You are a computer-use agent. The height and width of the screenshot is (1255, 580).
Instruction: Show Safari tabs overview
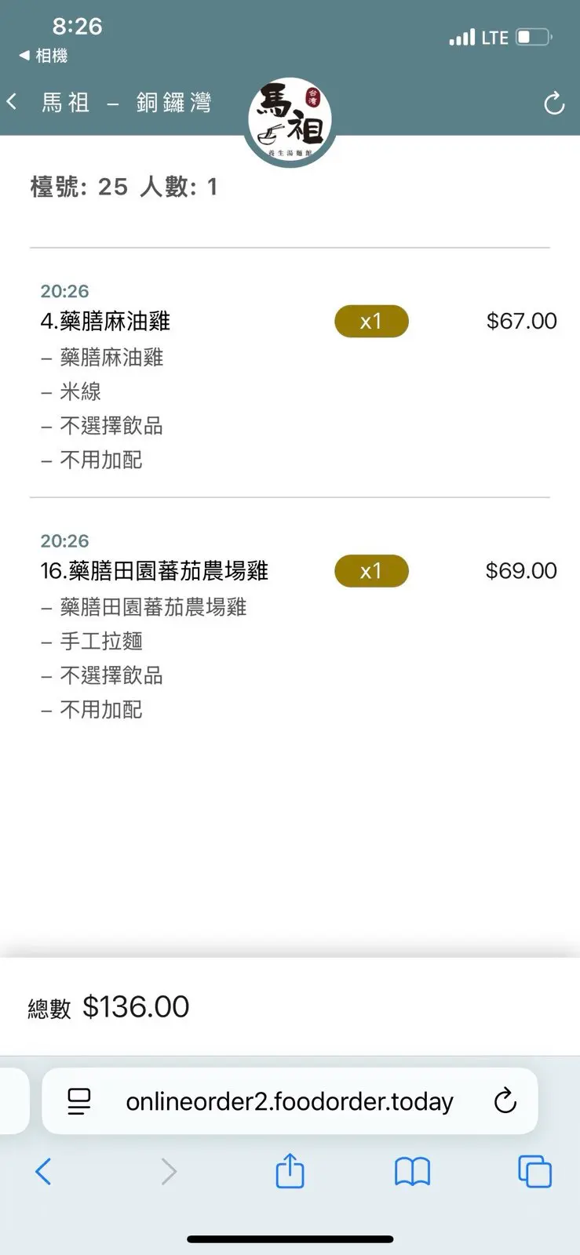pos(534,1172)
